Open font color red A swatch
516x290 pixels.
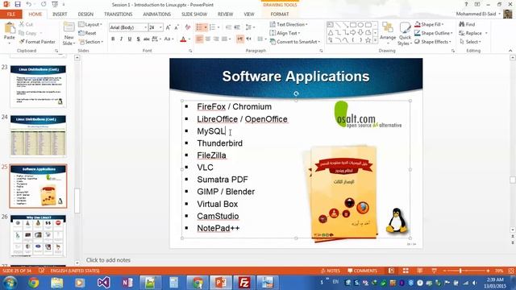[183, 39]
